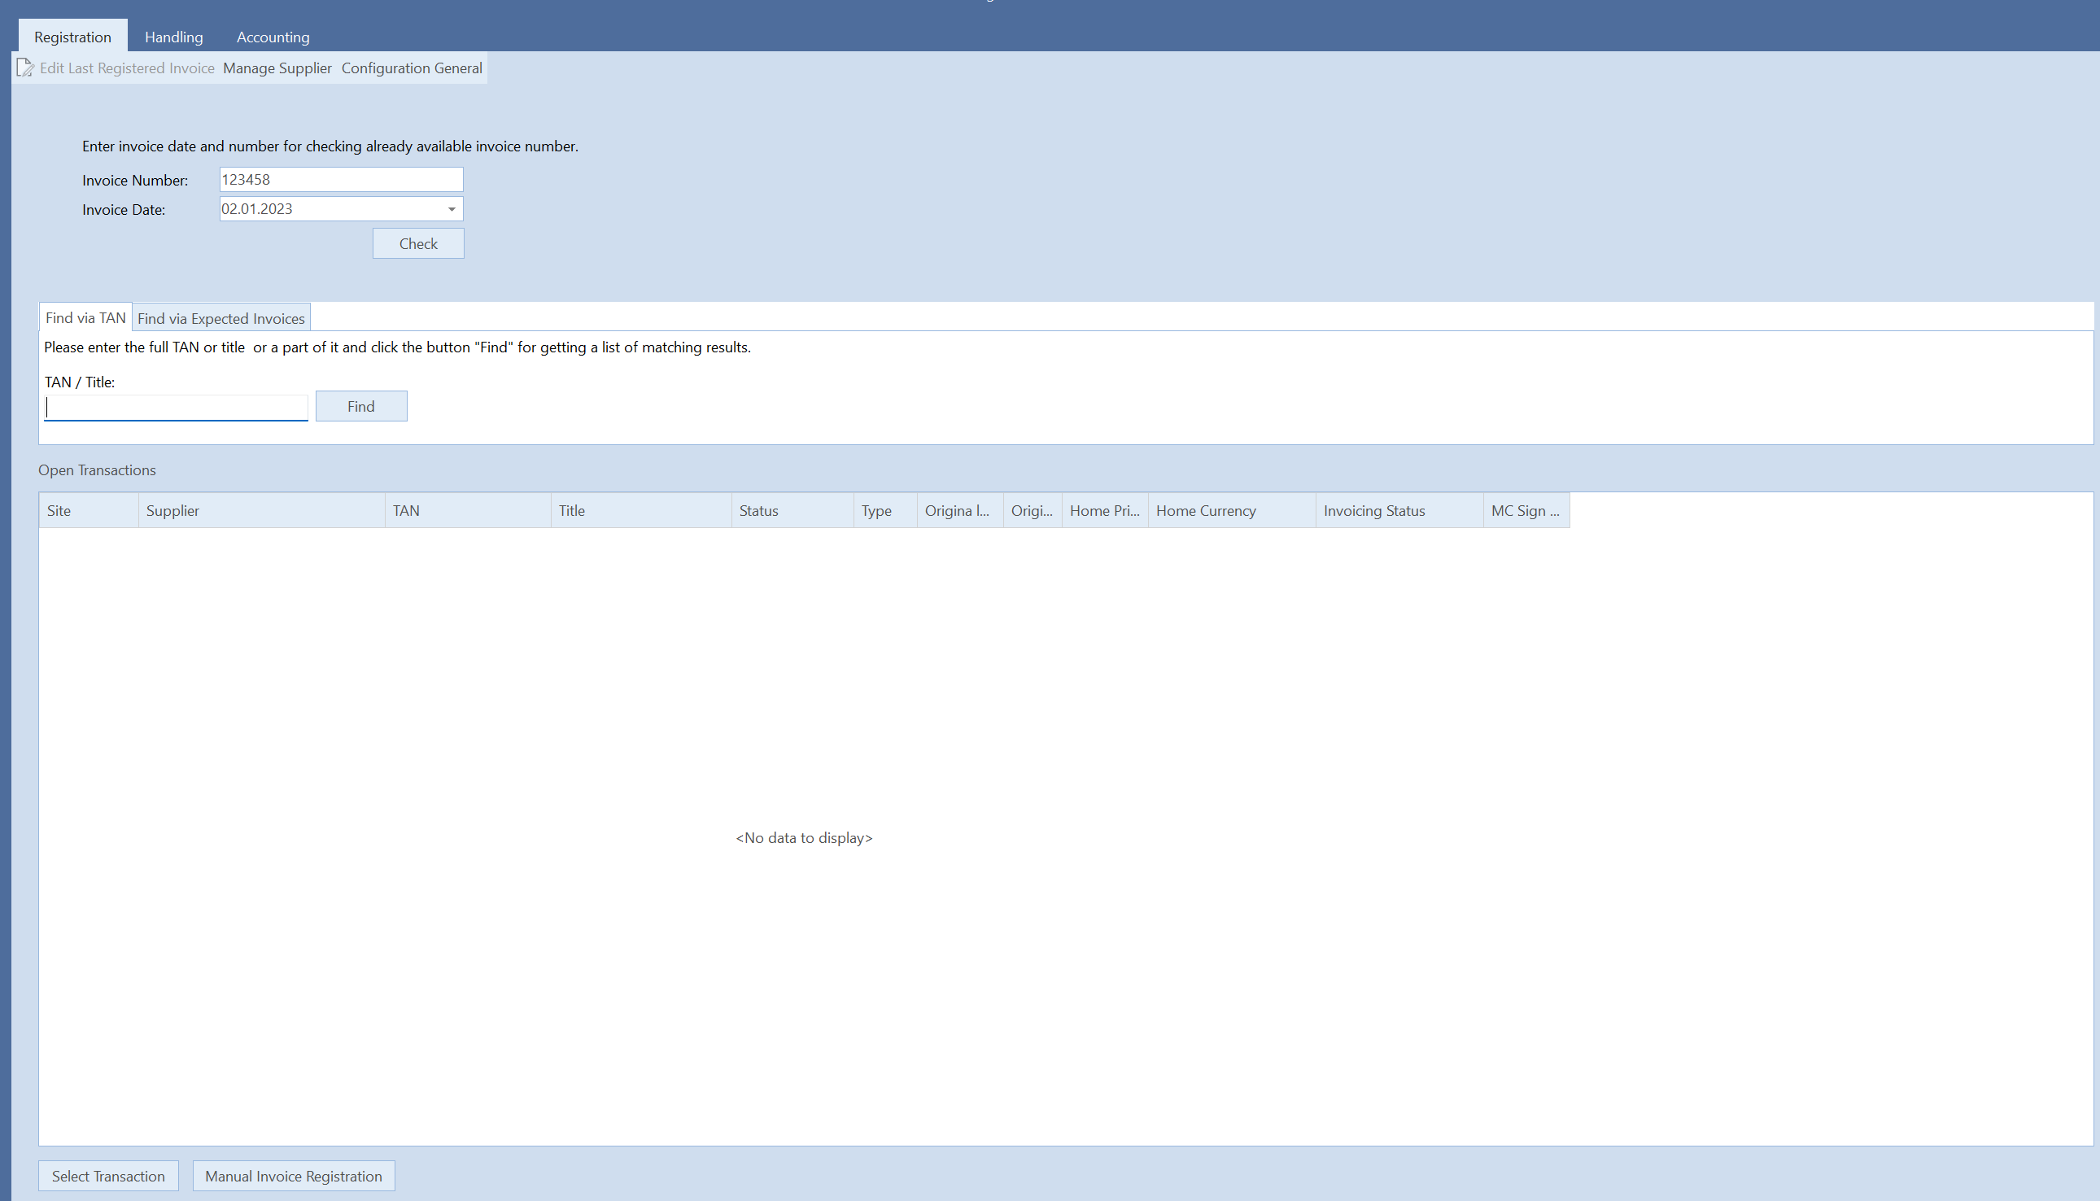Image resolution: width=2100 pixels, height=1201 pixels.
Task: Switch to the Handling tab
Action: click(173, 37)
